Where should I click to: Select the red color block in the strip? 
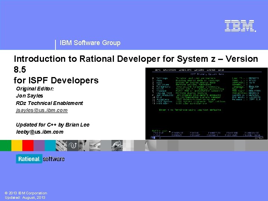pos(28,146)
